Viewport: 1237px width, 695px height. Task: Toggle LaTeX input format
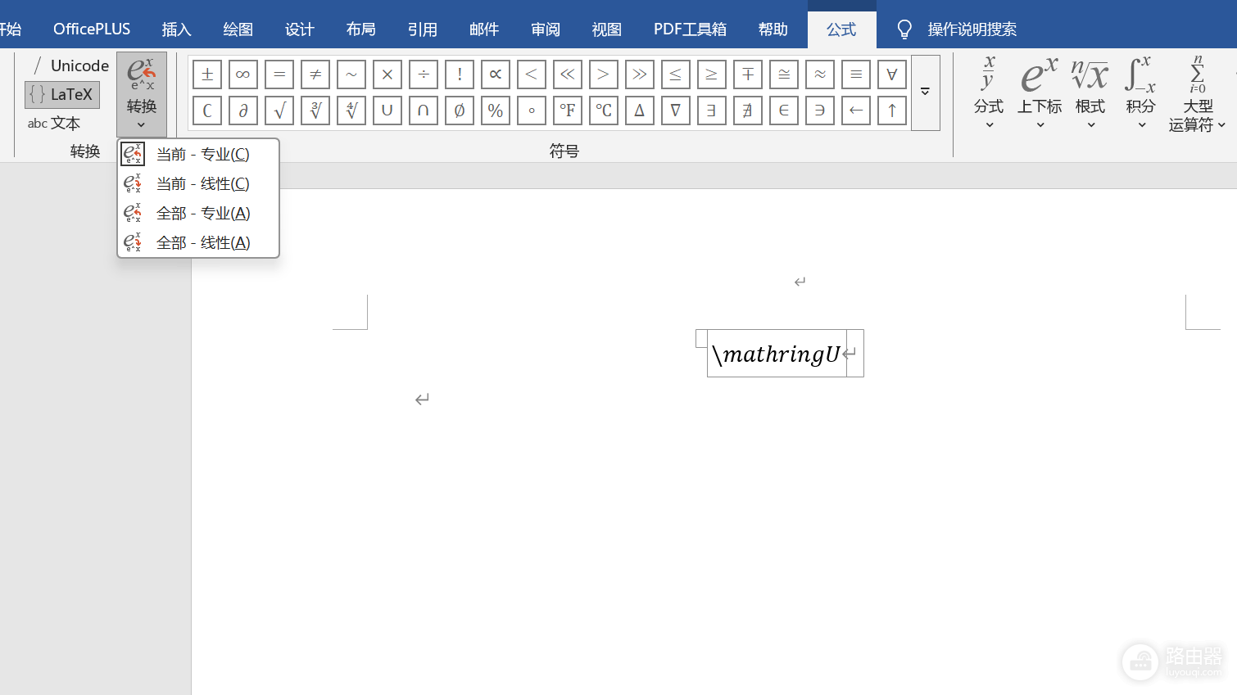tap(62, 94)
